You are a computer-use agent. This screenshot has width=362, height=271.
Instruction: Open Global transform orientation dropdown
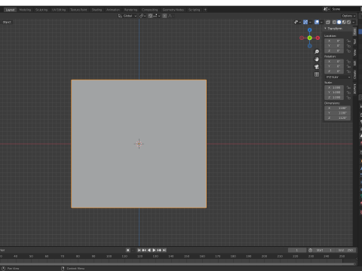click(127, 16)
